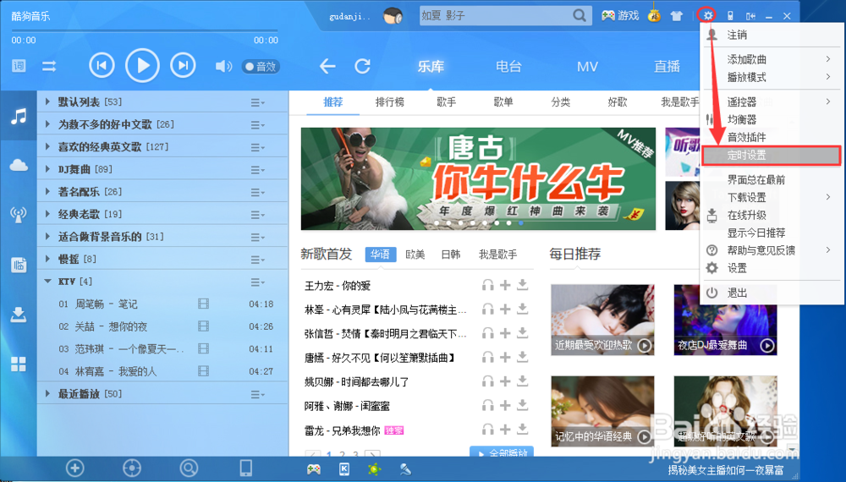
Task: Mute the volume speaker icon
Action: (x=223, y=66)
